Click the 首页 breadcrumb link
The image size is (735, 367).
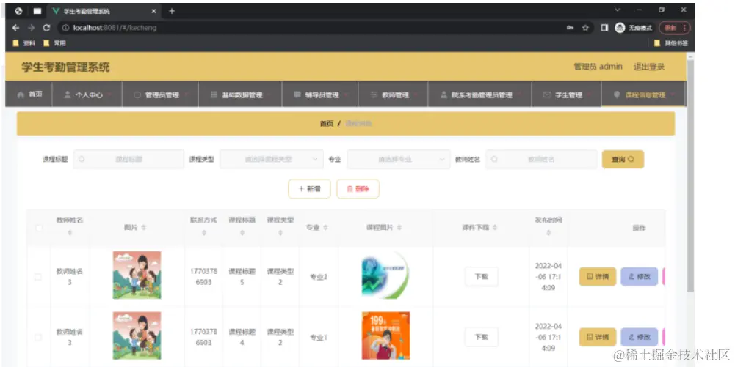click(327, 124)
